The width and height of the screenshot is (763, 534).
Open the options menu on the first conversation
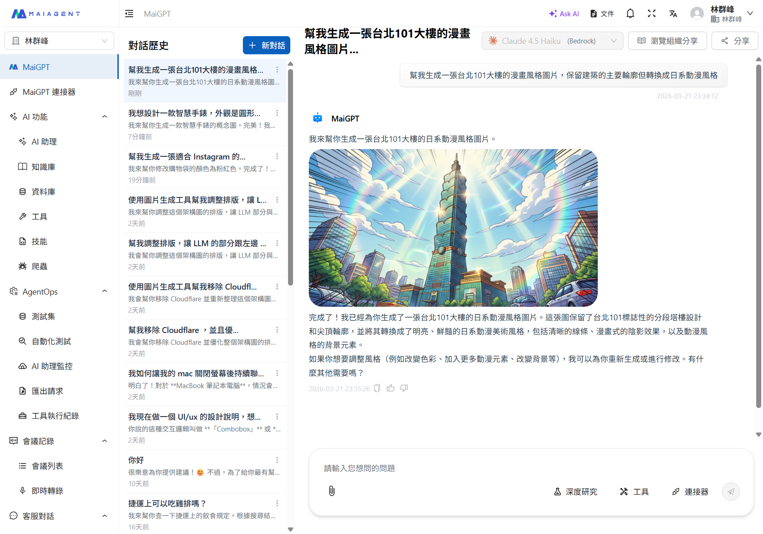coord(277,69)
